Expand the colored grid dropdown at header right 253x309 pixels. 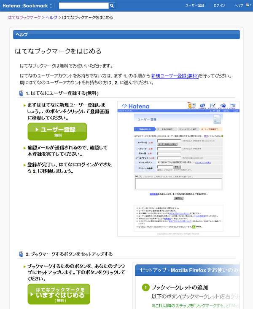click(249, 5)
